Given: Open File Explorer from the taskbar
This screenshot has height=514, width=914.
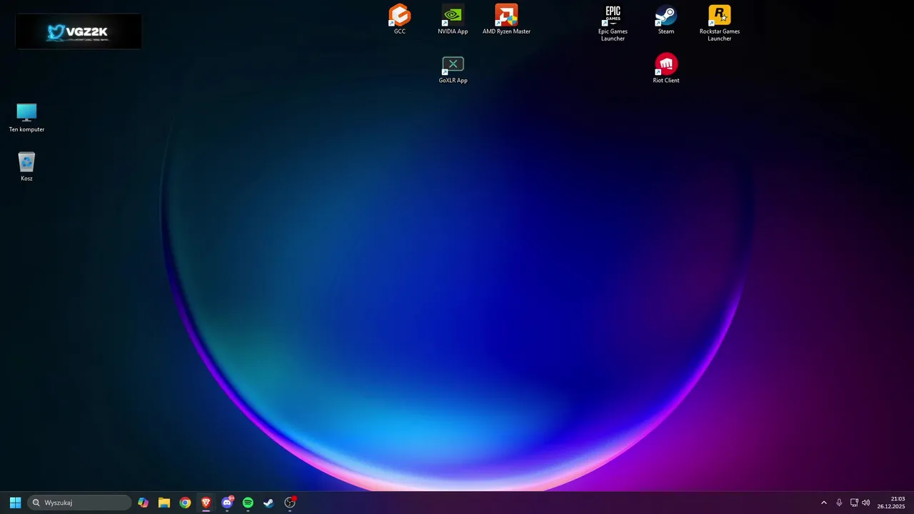Looking at the screenshot, I should (164, 503).
